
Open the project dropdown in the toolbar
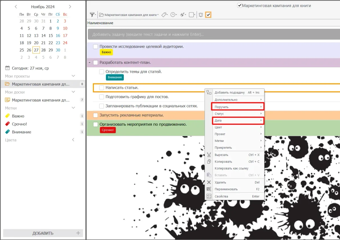click(x=129, y=15)
